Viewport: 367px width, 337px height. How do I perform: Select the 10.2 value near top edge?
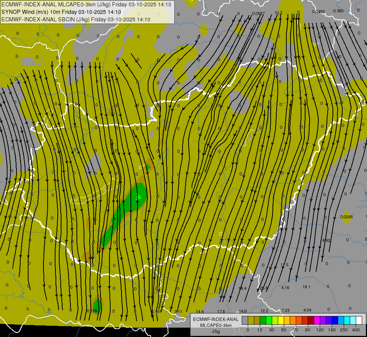(x=278, y=13)
